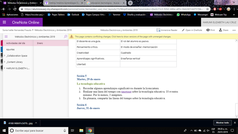
Task: Click Mostrar todo downloads button
Action: [222, 122]
